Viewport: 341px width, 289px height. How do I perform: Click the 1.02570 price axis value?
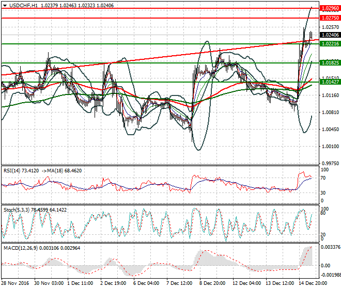[x=330, y=27]
